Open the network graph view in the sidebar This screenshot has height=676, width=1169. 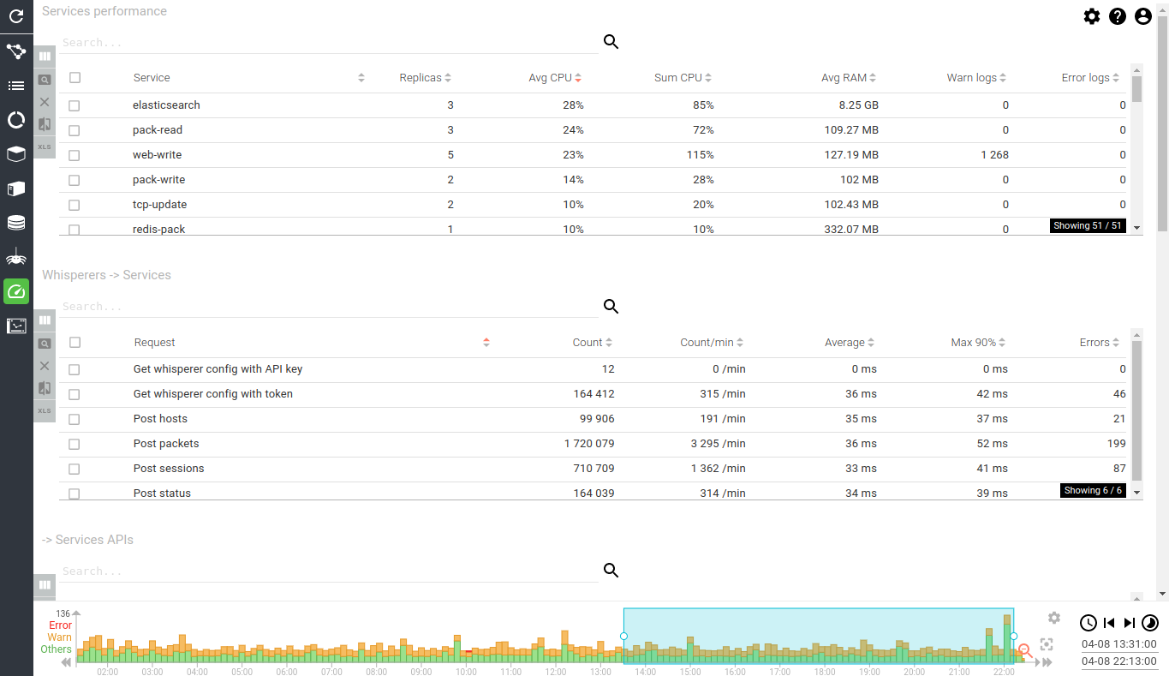click(16, 51)
